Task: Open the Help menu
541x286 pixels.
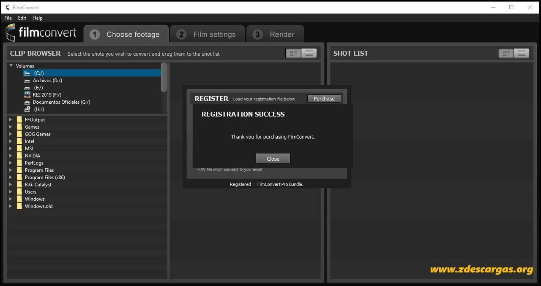Action: [38, 18]
